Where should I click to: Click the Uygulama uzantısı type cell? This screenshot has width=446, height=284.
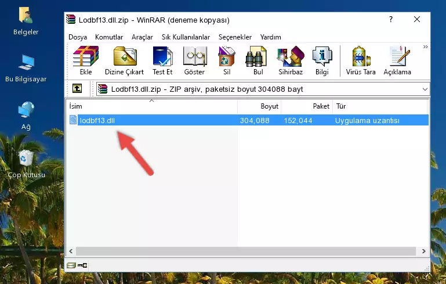[x=367, y=120]
